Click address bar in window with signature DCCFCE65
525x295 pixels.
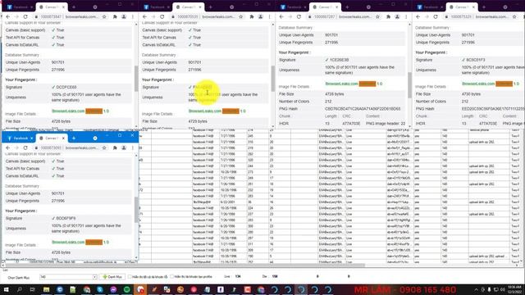pos(71,16)
